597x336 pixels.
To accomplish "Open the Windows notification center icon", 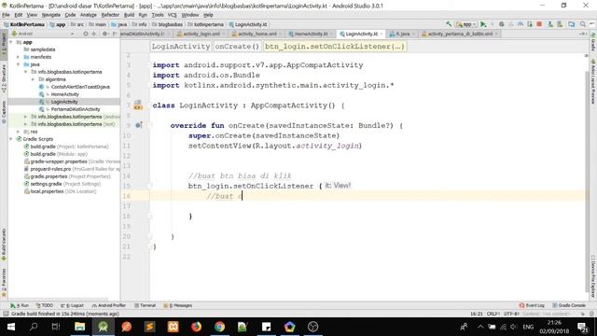I will [582, 327].
